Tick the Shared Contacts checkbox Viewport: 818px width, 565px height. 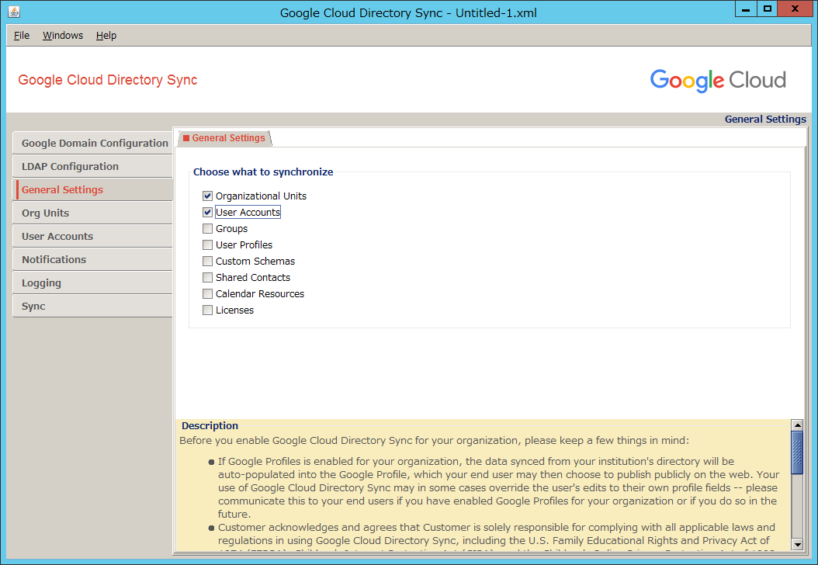coord(208,278)
